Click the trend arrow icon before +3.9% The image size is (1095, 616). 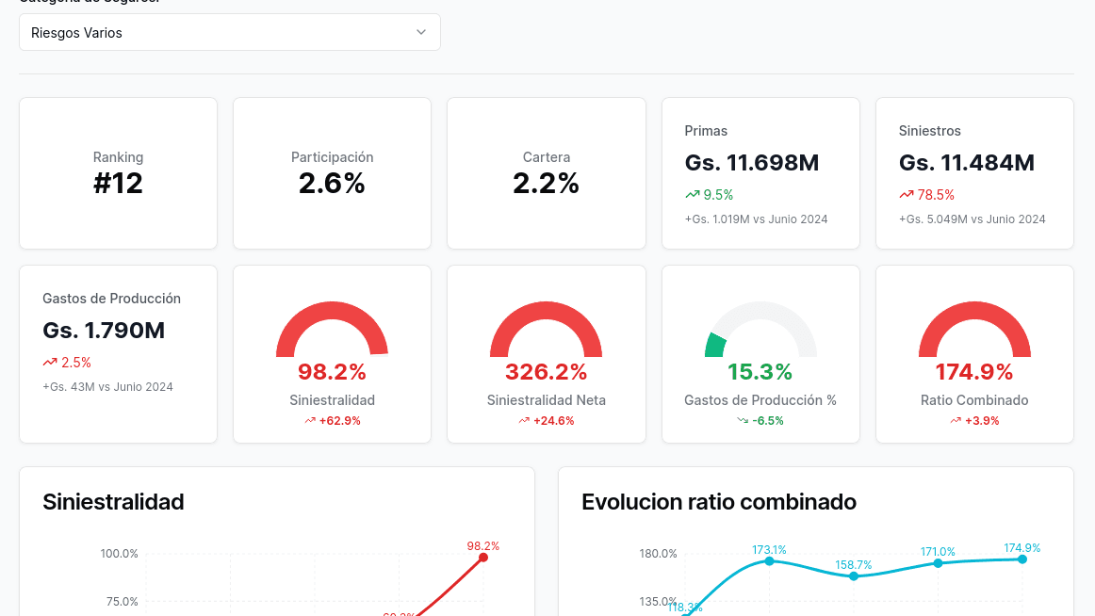[956, 421]
